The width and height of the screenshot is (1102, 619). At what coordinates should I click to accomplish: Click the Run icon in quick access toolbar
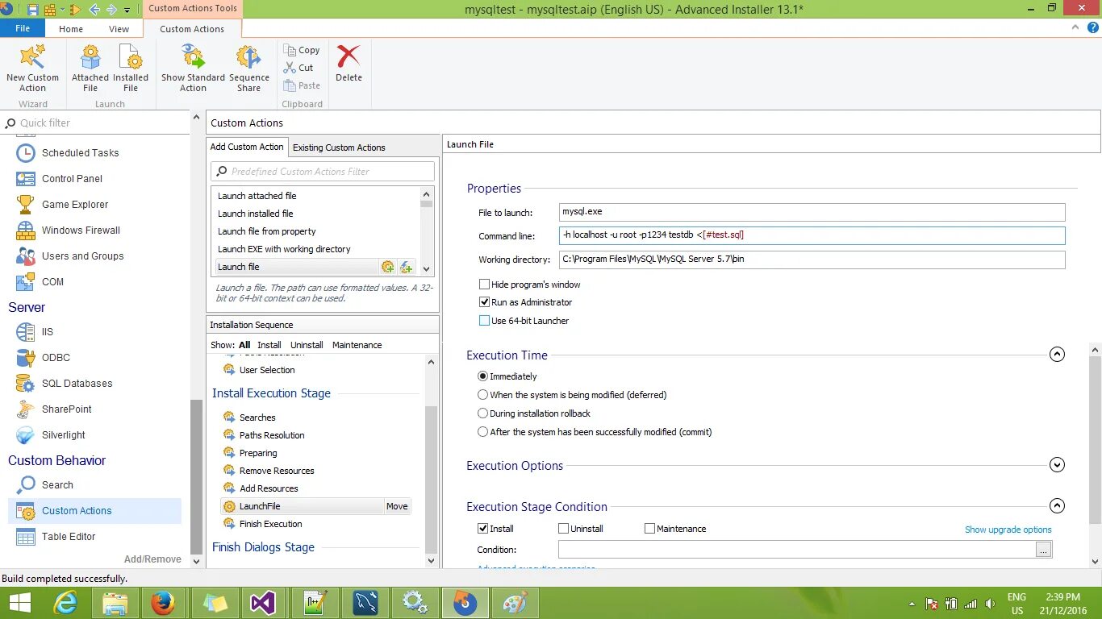pos(75,10)
